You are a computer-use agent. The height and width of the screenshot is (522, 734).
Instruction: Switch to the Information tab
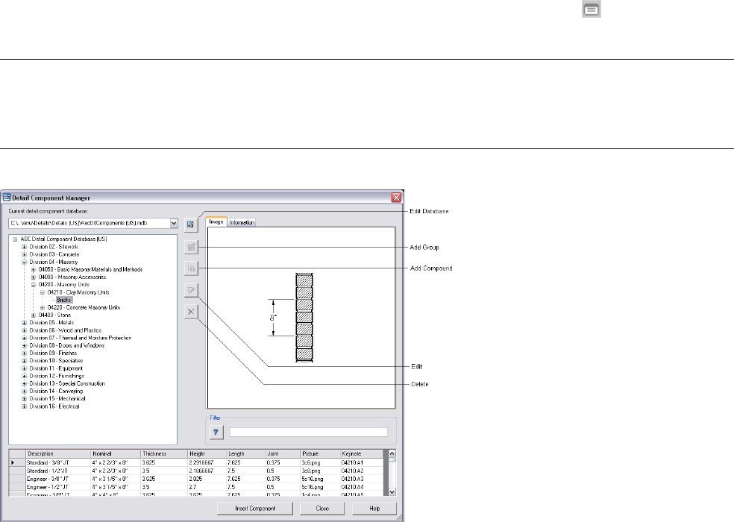click(242, 222)
